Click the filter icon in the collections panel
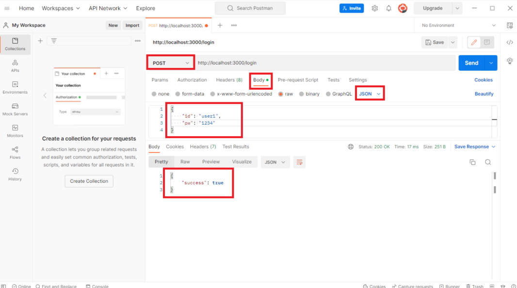The image size is (517, 288). (x=54, y=41)
